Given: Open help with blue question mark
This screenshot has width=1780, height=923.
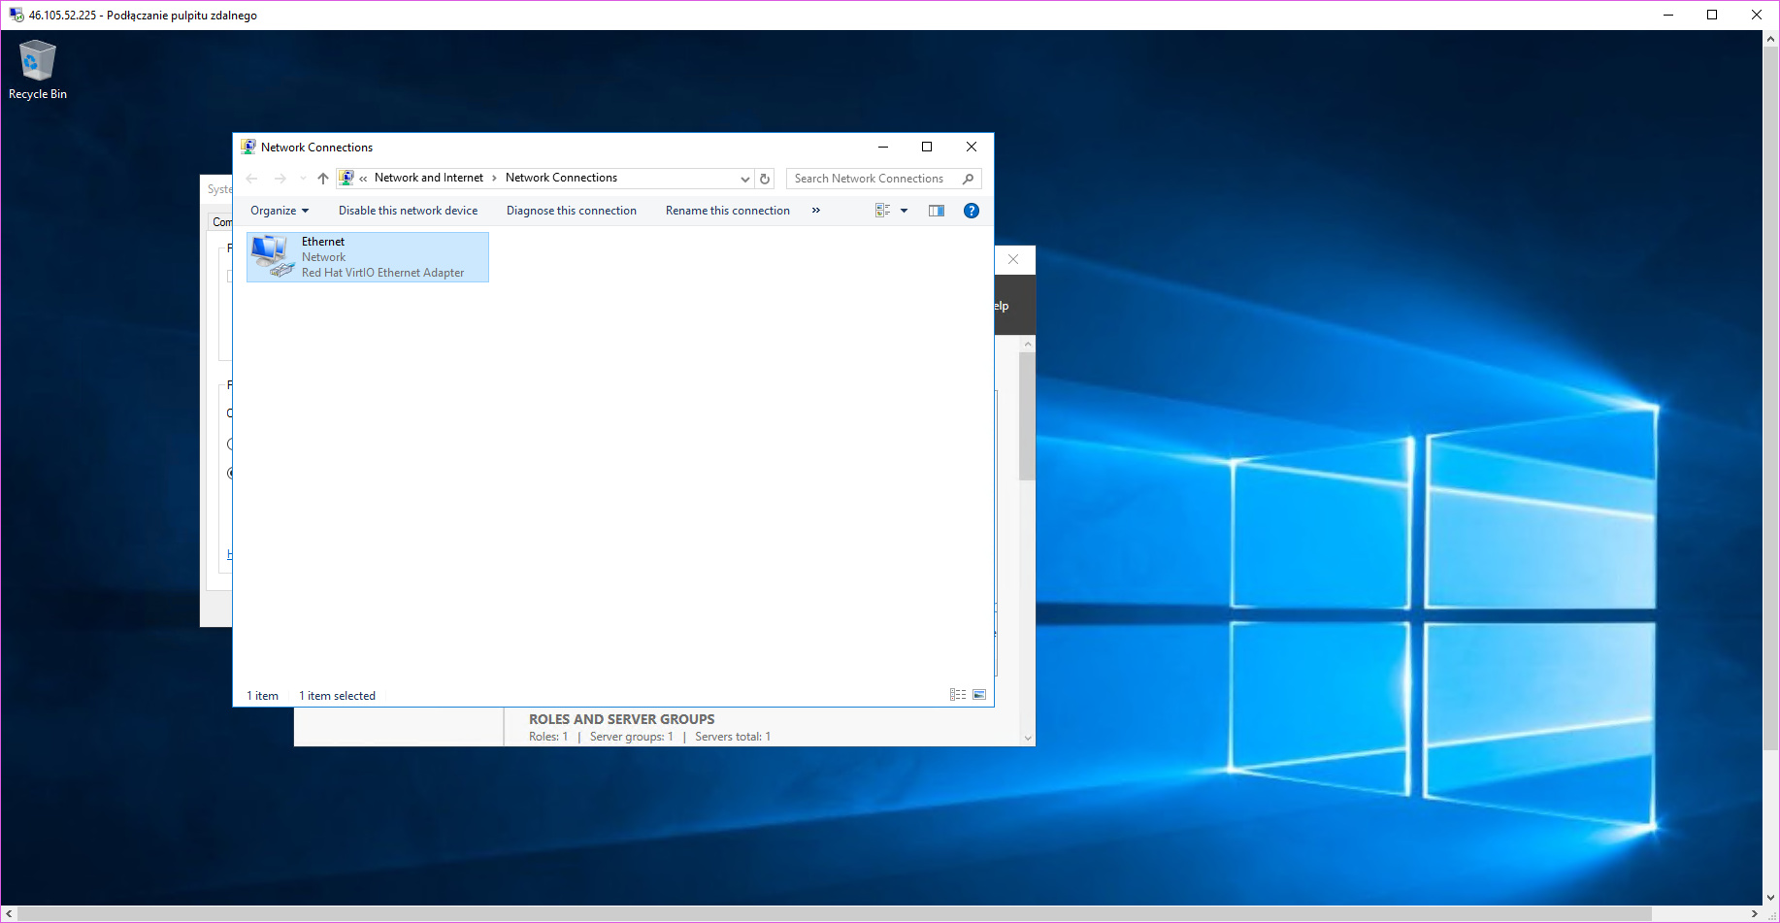Looking at the screenshot, I should pyautogui.click(x=971, y=211).
